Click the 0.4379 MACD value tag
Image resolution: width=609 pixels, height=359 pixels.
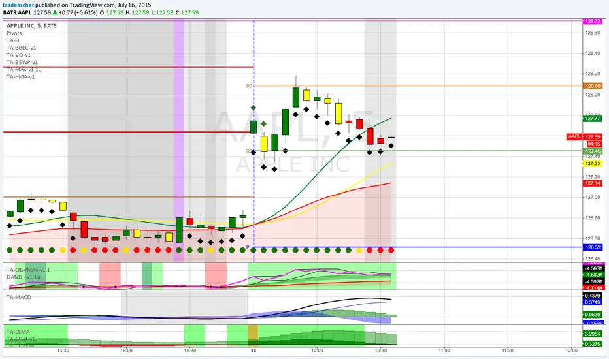pos(593,296)
